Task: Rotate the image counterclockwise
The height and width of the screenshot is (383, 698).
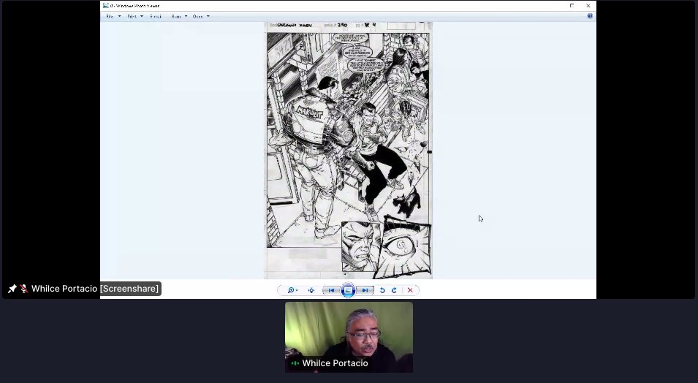Action: (x=382, y=290)
